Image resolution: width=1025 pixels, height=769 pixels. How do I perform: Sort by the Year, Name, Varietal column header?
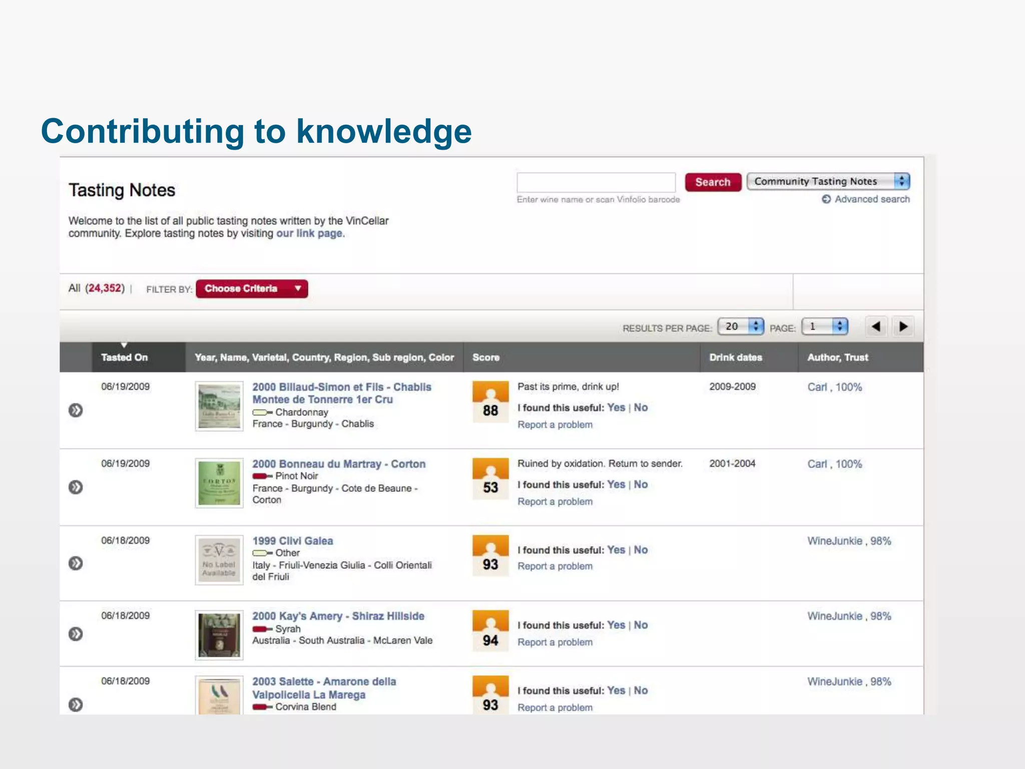tap(324, 357)
